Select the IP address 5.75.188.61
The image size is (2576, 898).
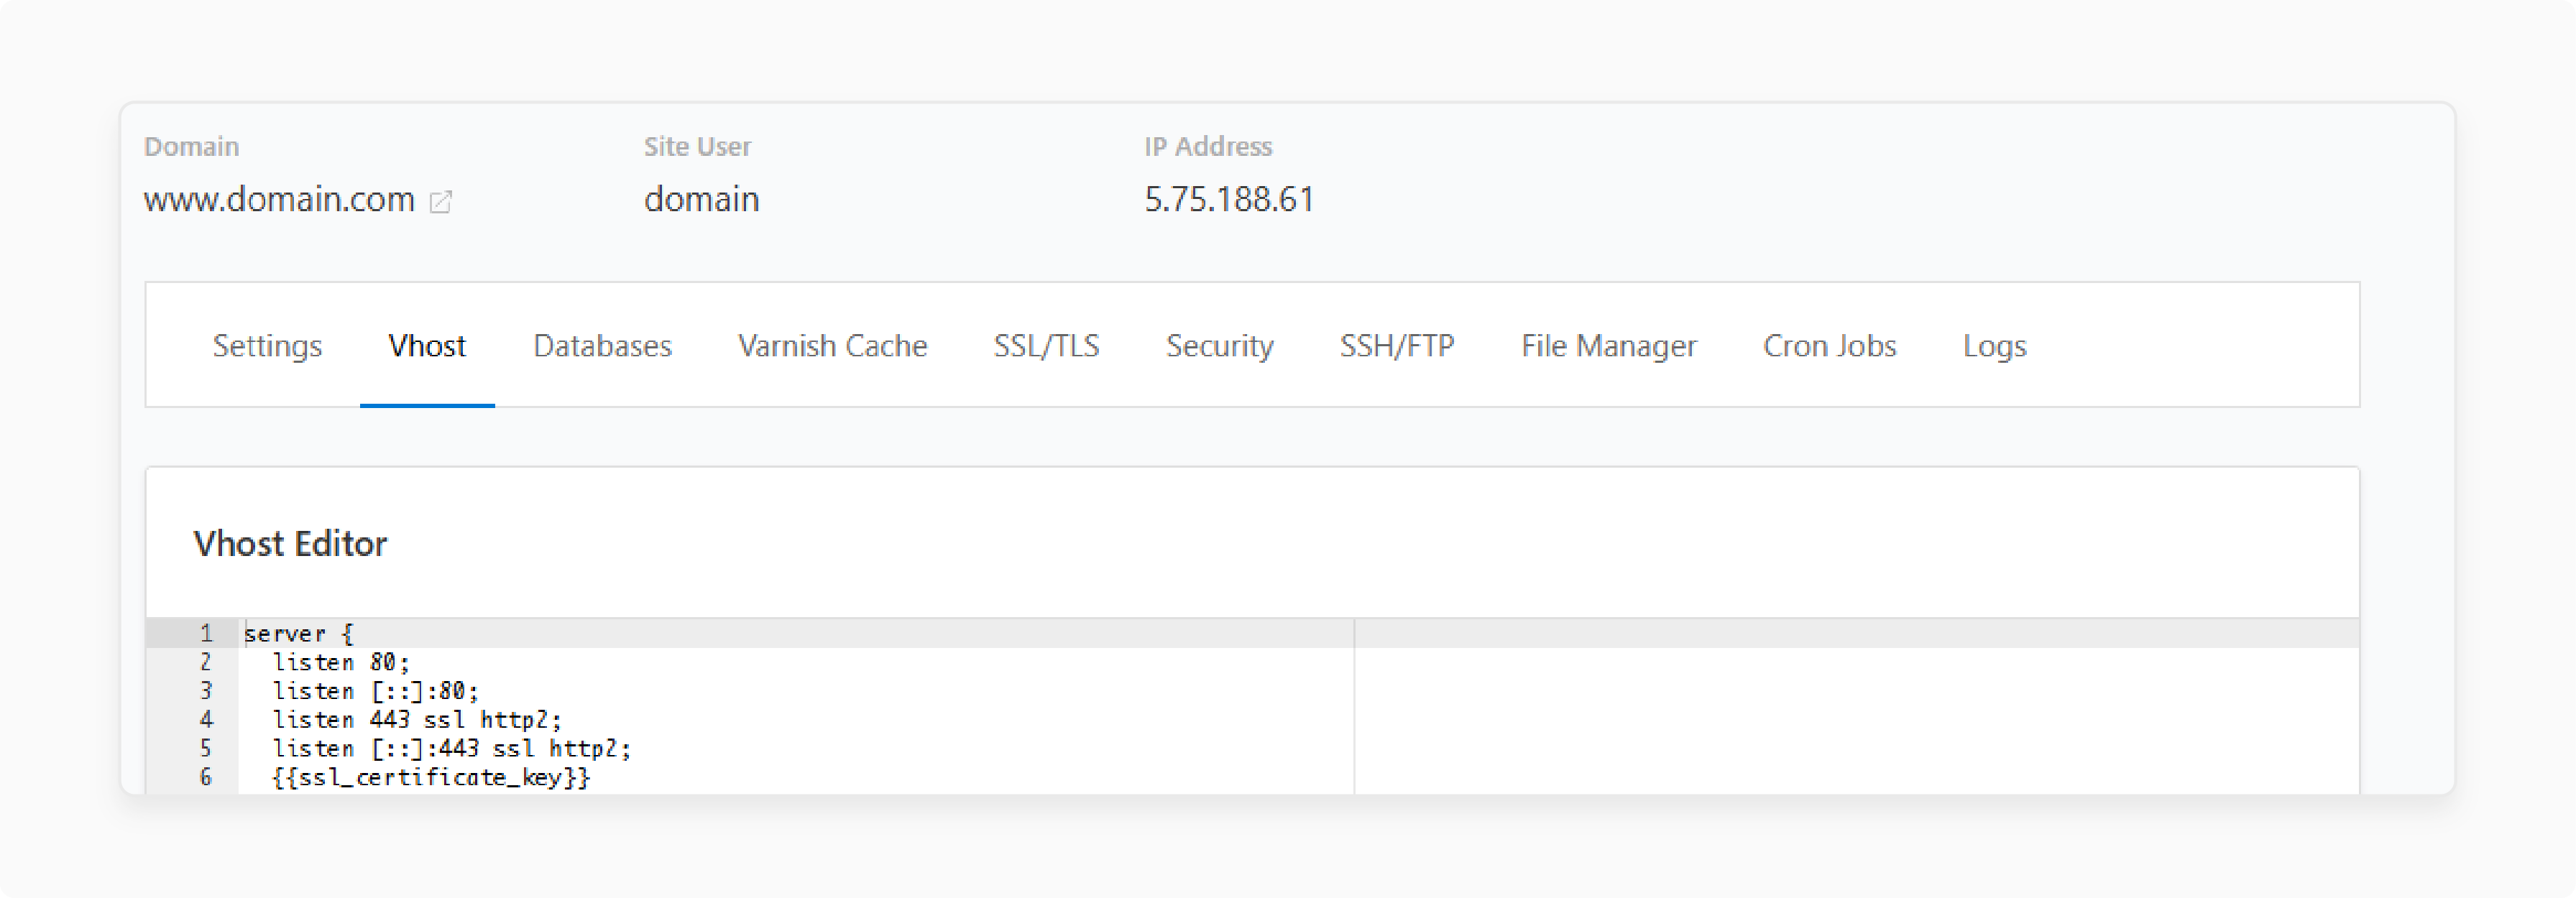[1229, 199]
